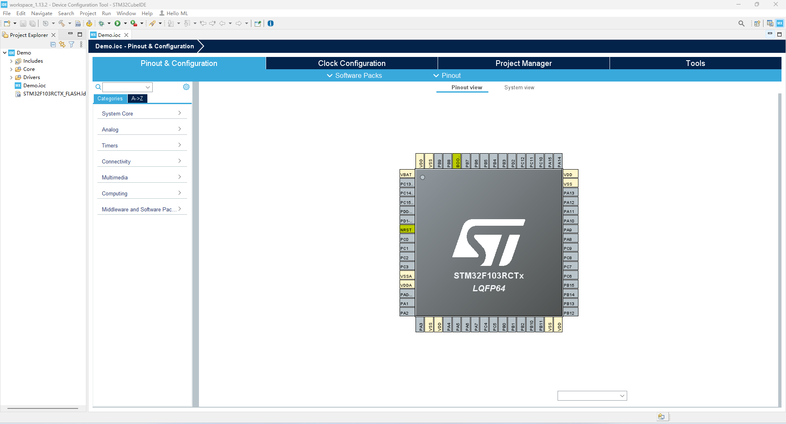Click the Build hammer icon
This screenshot has width=786, height=424.
(62, 23)
